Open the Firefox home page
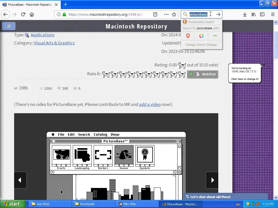 click(32, 14)
